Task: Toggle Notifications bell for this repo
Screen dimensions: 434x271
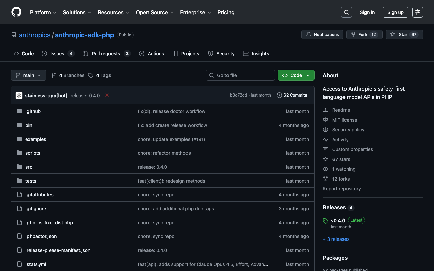Action: tap(322, 35)
